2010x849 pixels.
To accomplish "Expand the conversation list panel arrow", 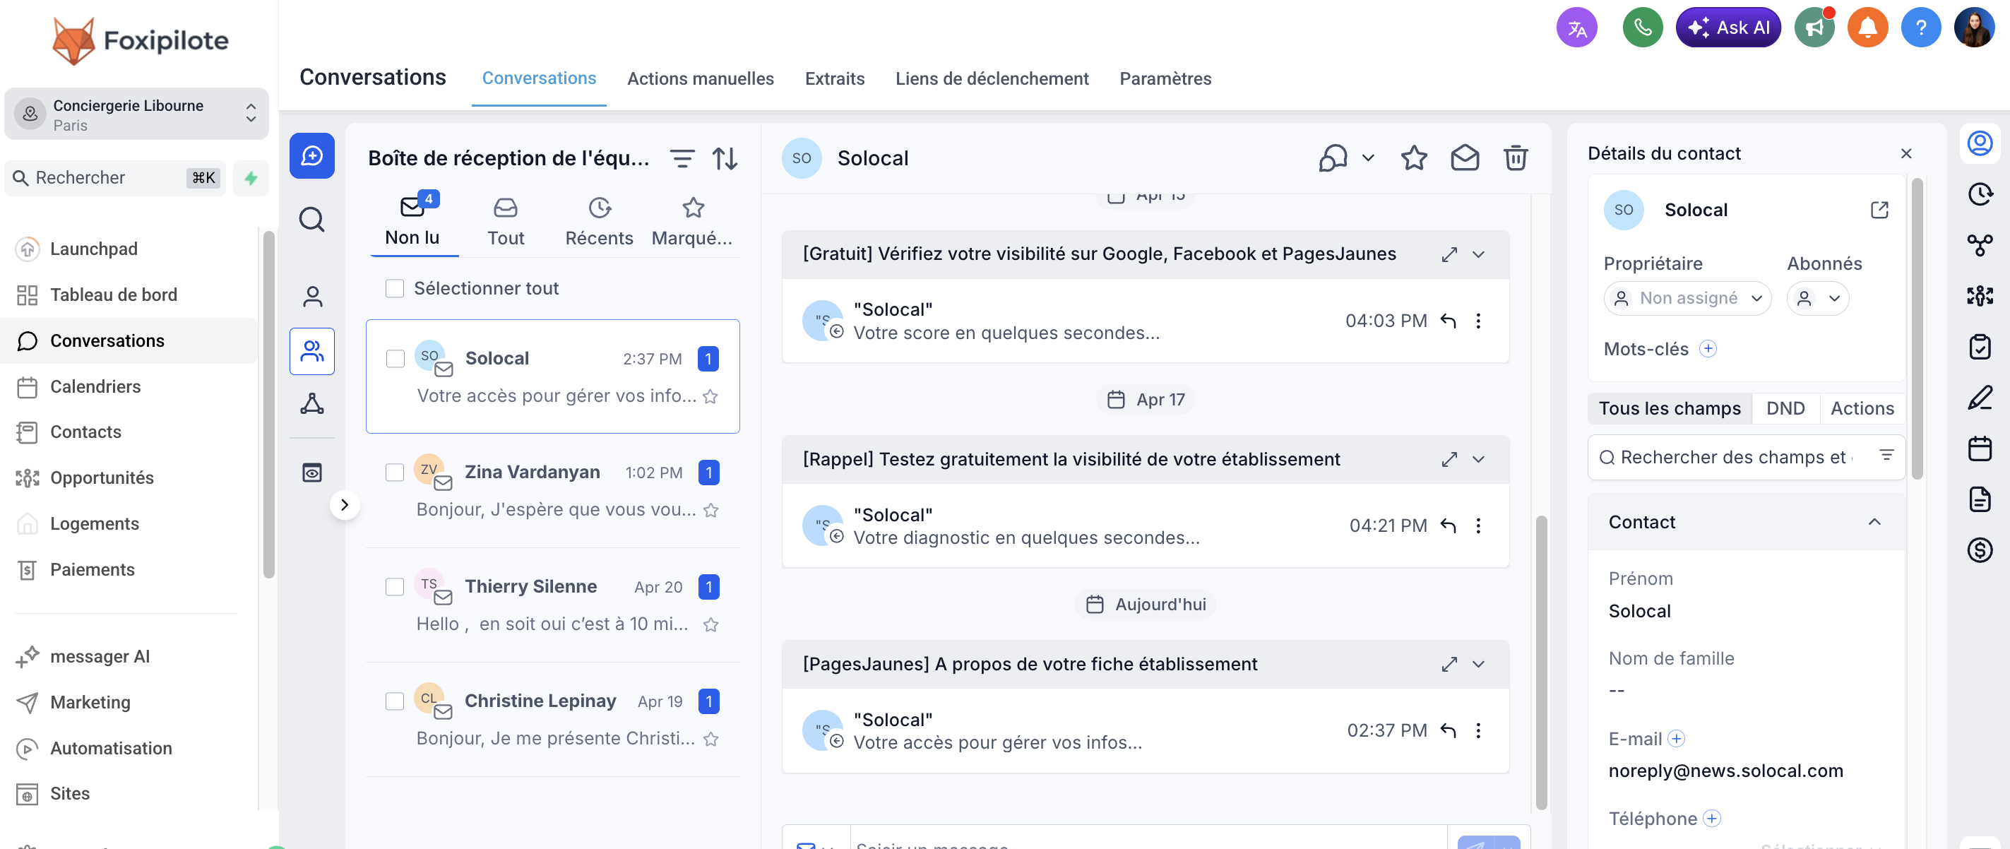I will (x=344, y=505).
